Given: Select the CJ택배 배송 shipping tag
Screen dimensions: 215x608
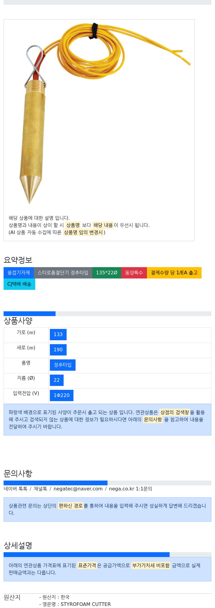Looking at the screenshot, I should pos(19,284).
